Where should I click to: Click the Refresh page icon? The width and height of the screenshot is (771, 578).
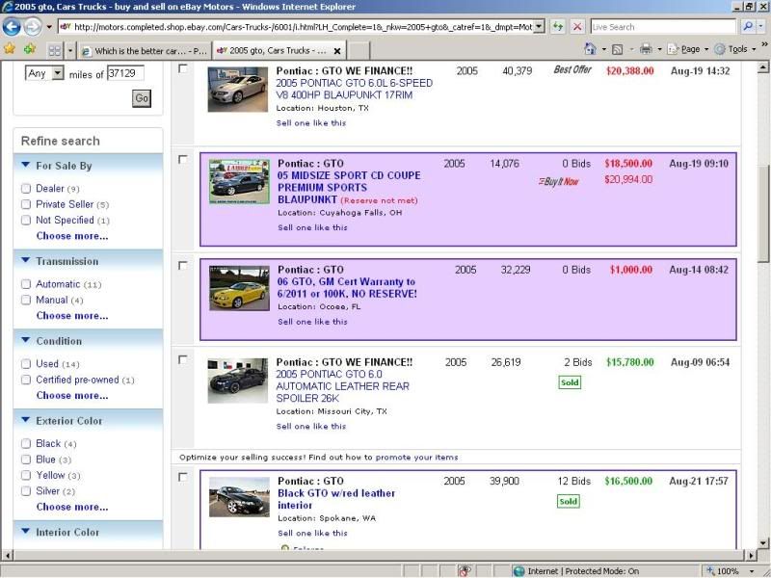pyautogui.click(x=558, y=27)
